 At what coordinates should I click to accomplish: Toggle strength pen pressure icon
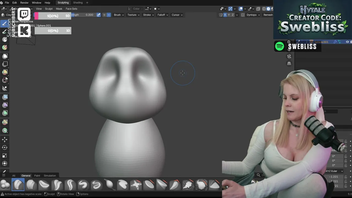[98, 15]
